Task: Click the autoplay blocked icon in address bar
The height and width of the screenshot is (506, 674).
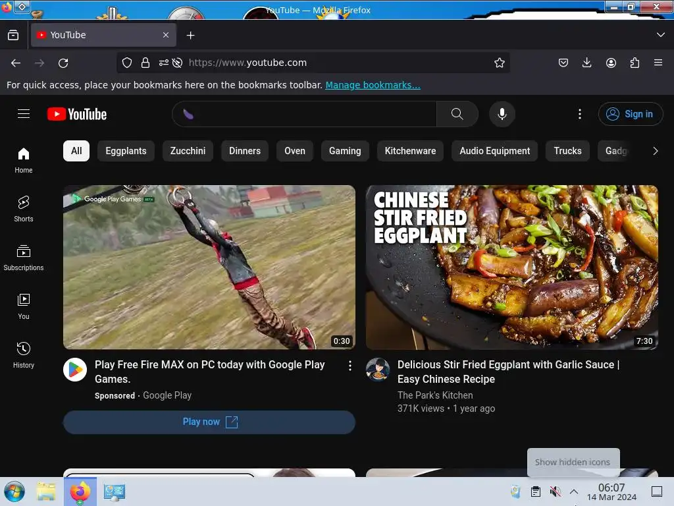Action: pyautogui.click(x=177, y=63)
